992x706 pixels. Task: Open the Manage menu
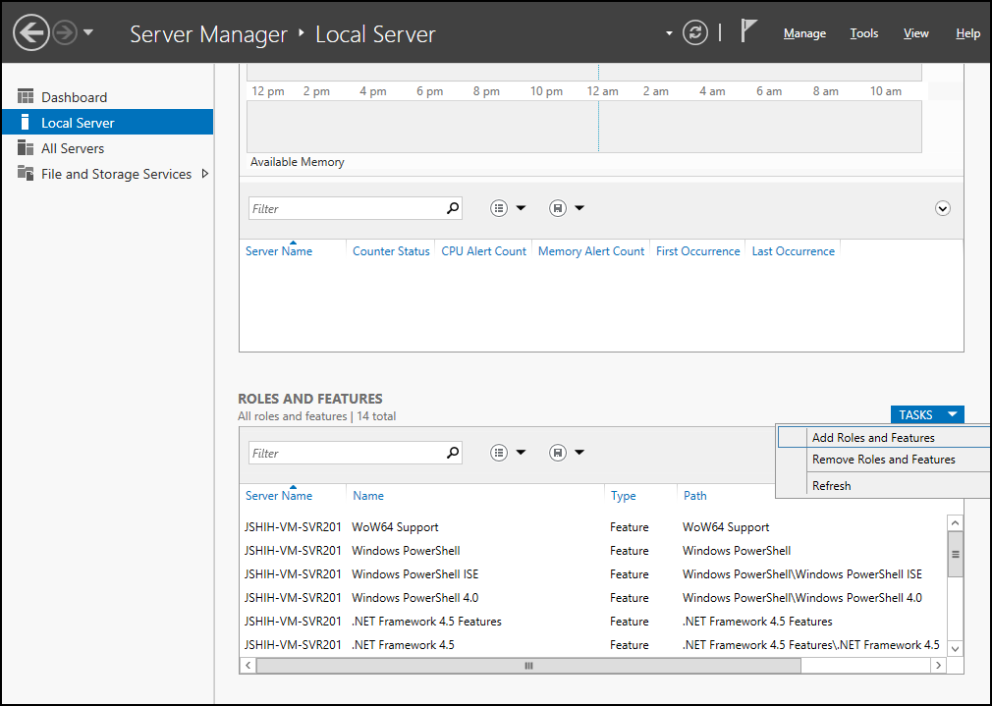[x=803, y=32]
